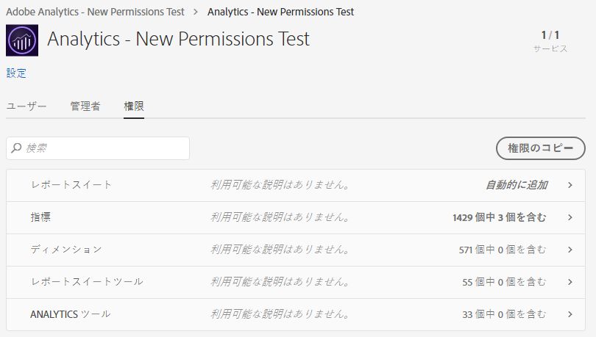Select the レポートスイート permission row label
The width and height of the screenshot is (596, 337).
(71, 185)
